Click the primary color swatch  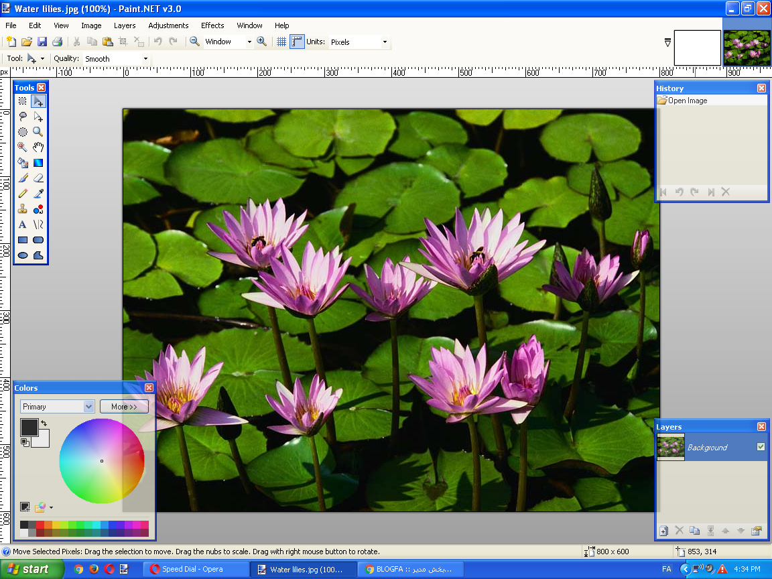pyautogui.click(x=29, y=428)
